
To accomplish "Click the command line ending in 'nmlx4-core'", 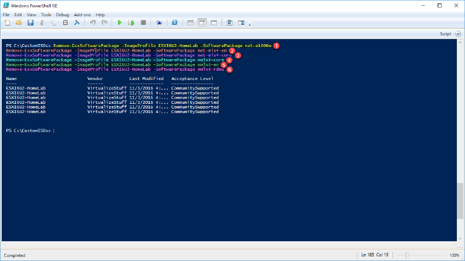I will point(115,60).
